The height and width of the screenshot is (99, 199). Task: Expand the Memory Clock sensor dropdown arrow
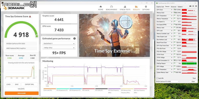click(x=172, y=13)
